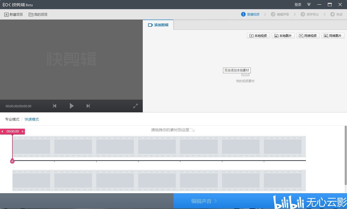Click the first film frame in lower track
Viewport: 347px width, 209px height.
coord(31,181)
